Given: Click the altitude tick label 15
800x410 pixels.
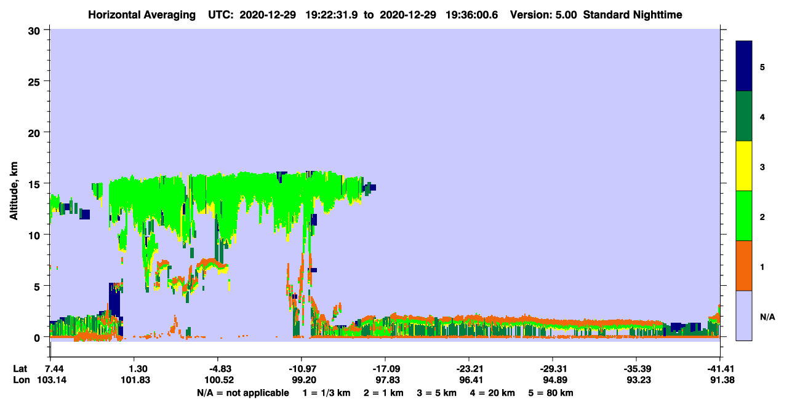Looking at the screenshot, I should pos(36,184).
